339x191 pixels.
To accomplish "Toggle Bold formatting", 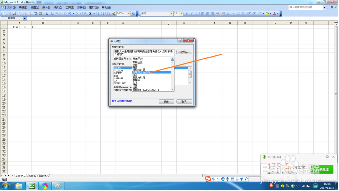I will click(186, 14).
